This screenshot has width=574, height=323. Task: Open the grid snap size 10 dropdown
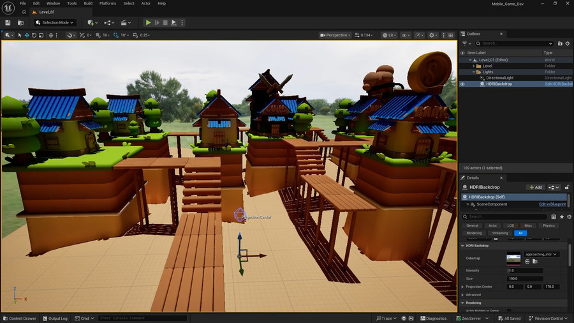point(106,35)
